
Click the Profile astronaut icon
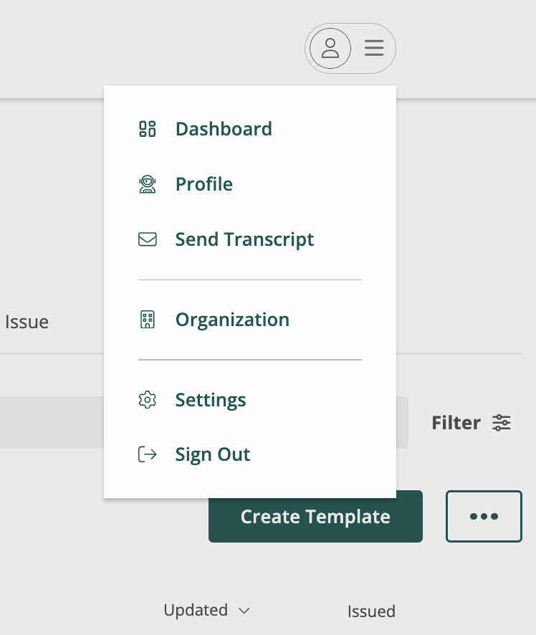148,184
